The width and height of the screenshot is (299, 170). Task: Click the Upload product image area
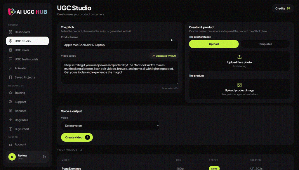click(239, 89)
